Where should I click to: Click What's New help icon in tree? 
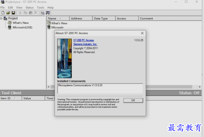[x=10, y=23]
